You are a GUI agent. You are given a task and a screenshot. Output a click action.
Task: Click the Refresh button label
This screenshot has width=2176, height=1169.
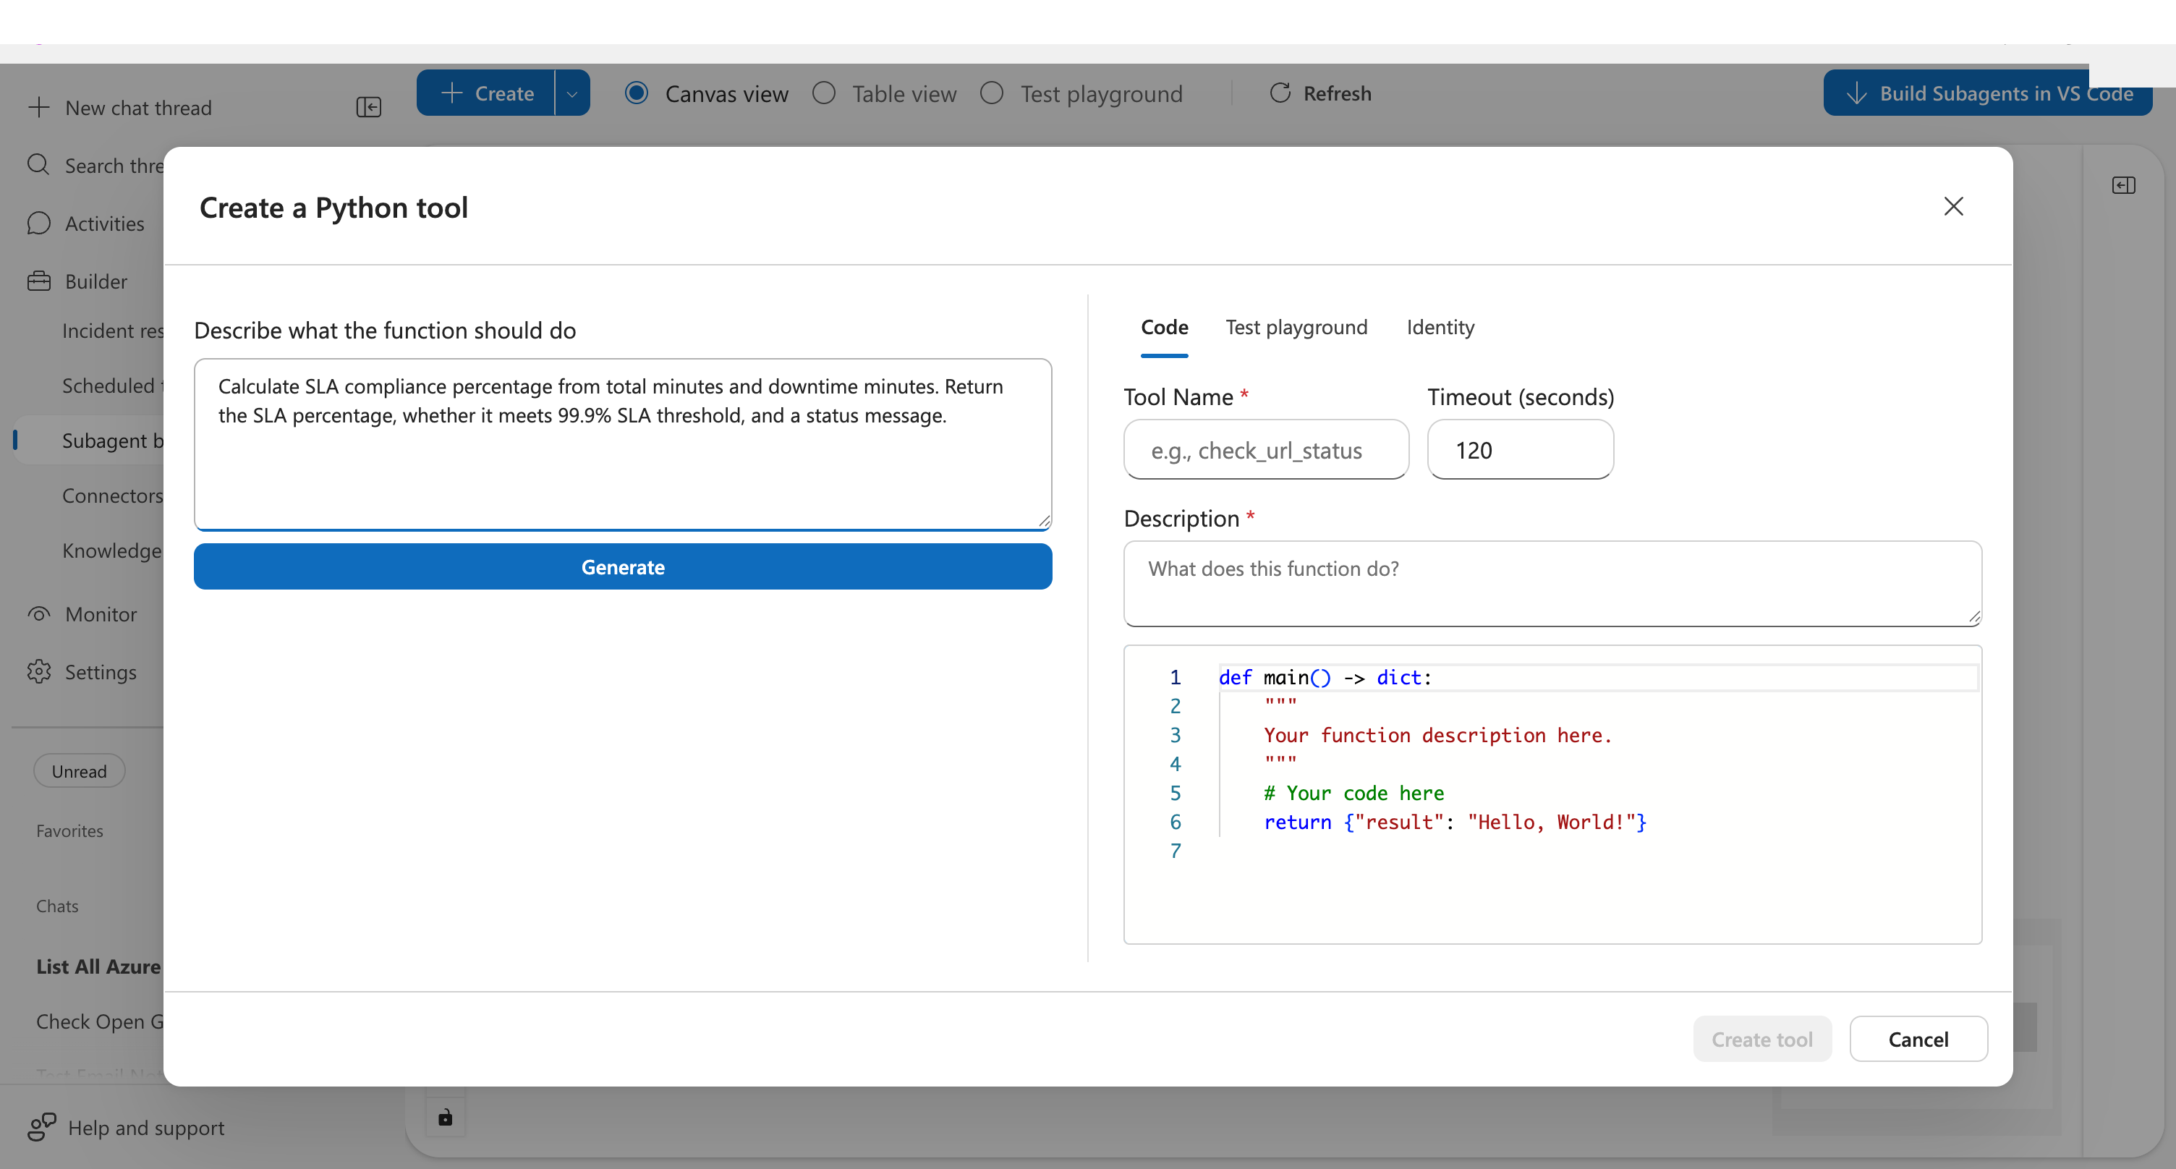(x=1336, y=93)
